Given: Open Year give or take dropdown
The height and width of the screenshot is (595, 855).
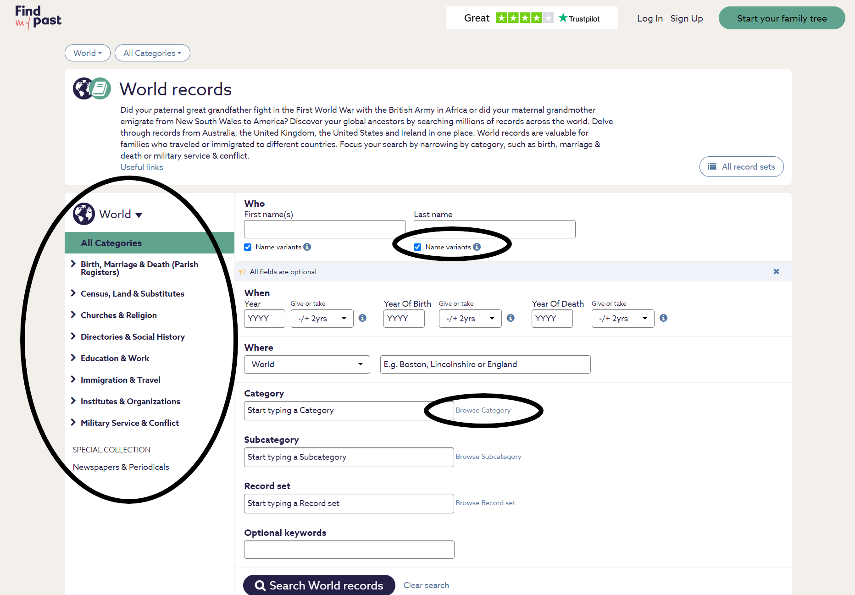Looking at the screenshot, I should (x=322, y=319).
